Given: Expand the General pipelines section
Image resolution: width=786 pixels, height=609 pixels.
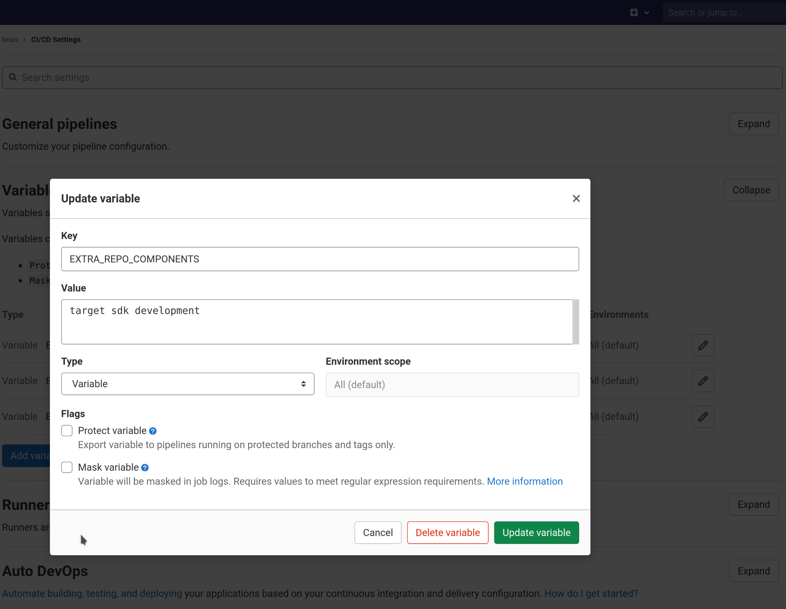Looking at the screenshot, I should pyautogui.click(x=753, y=124).
